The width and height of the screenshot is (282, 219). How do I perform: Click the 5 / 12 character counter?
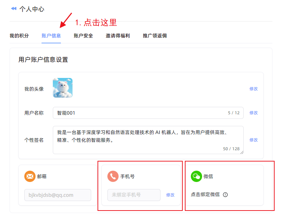pyautogui.click(x=234, y=113)
